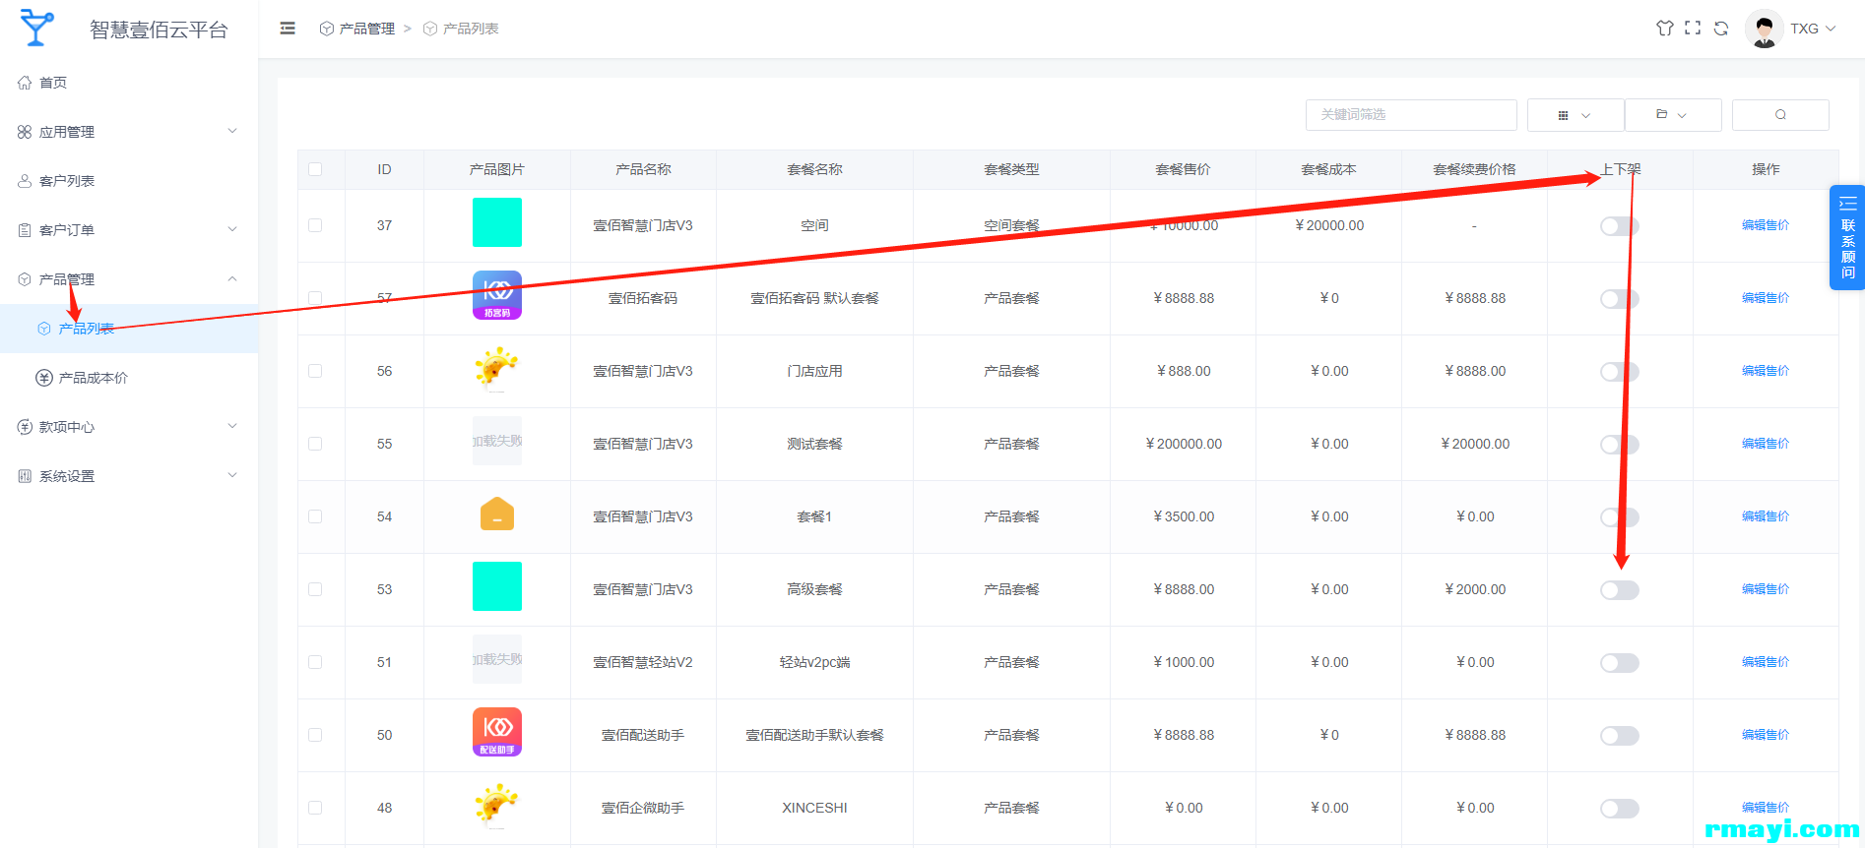Click 编辑售价 for ID 56
1865x848 pixels.
[x=1766, y=371]
